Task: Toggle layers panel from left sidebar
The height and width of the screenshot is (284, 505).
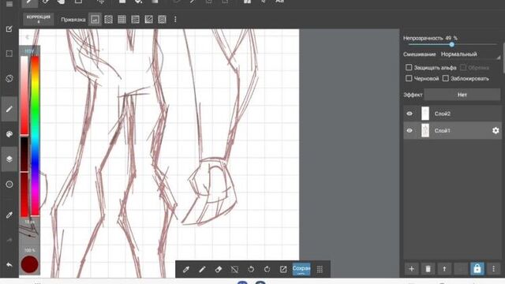Action: 9,159
